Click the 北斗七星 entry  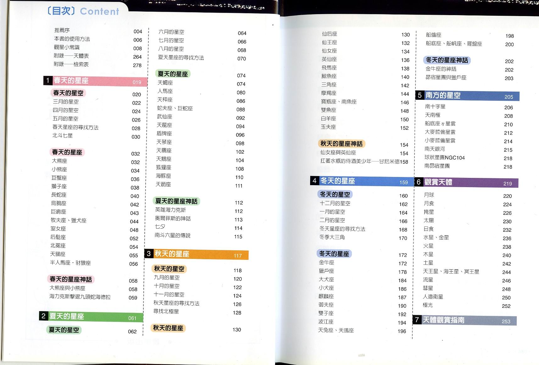63,136
